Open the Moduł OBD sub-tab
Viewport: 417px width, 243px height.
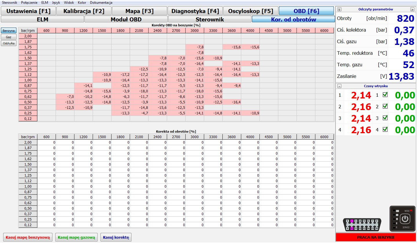pyautogui.click(x=126, y=19)
